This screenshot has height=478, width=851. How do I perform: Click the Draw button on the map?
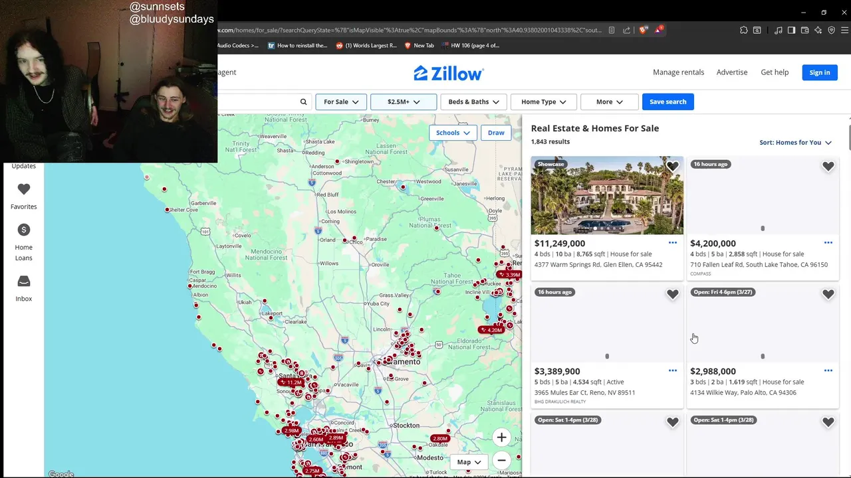click(x=496, y=133)
